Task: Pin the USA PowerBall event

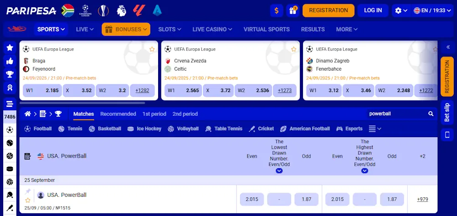Action: [x=28, y=191]
